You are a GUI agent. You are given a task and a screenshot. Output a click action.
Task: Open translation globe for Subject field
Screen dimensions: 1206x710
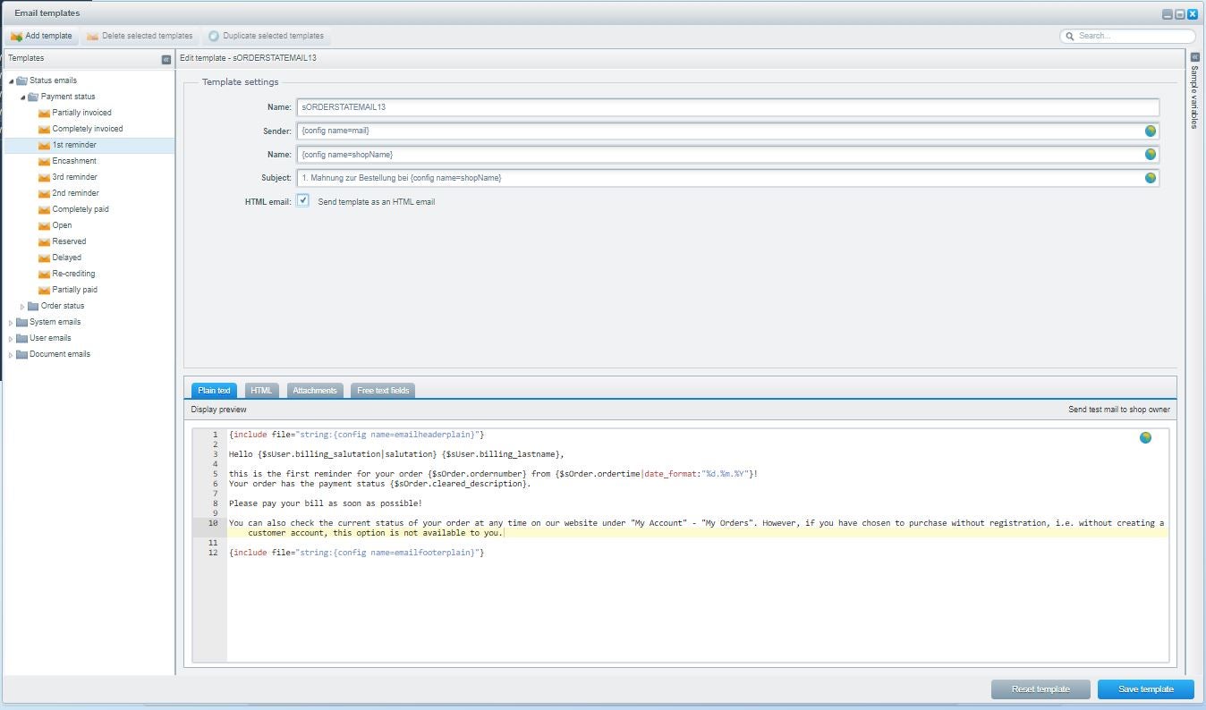1151,178
